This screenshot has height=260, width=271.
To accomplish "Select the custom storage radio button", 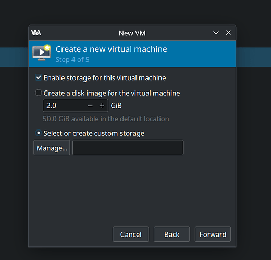I will click(39, 133).
